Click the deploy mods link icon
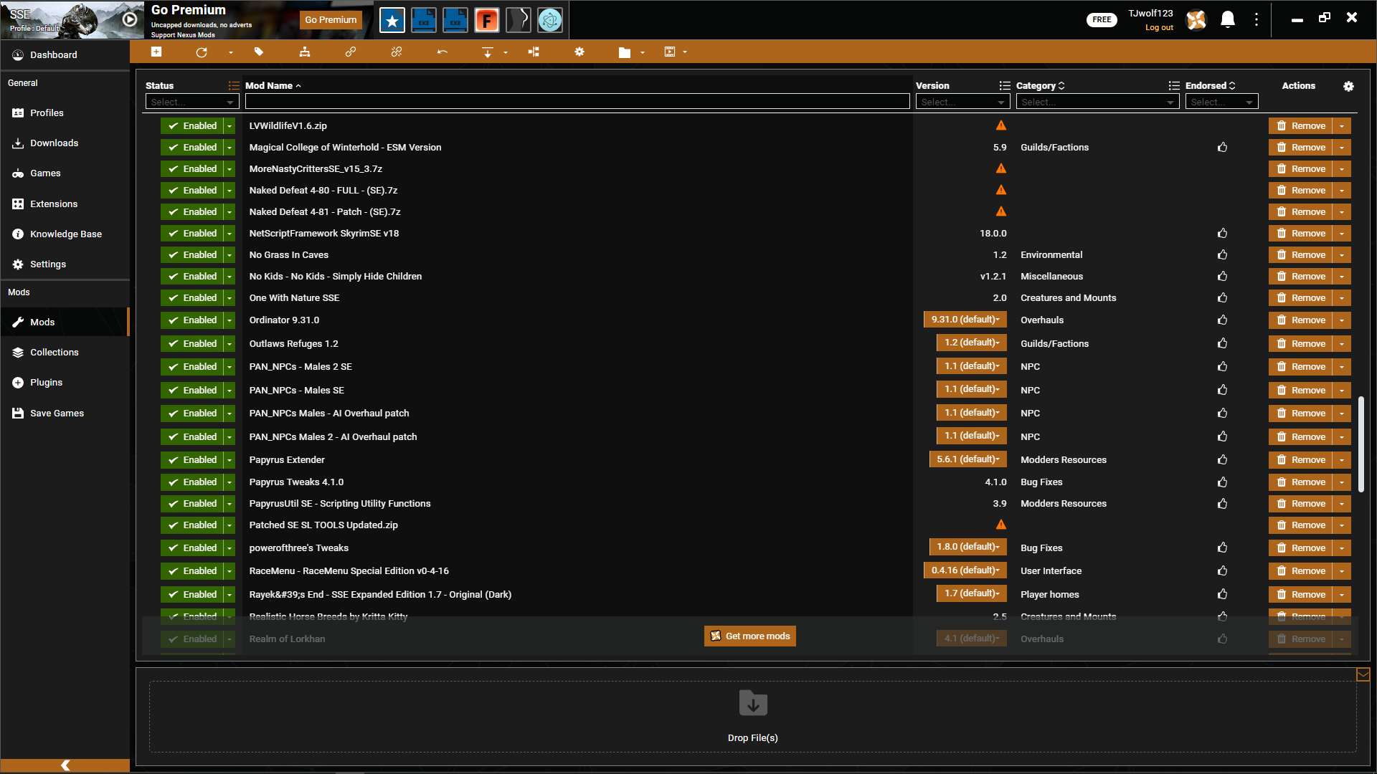 351,52
